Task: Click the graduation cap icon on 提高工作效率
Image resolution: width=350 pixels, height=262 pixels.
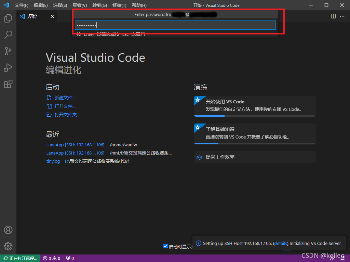Action: click(x=199, y=157)
